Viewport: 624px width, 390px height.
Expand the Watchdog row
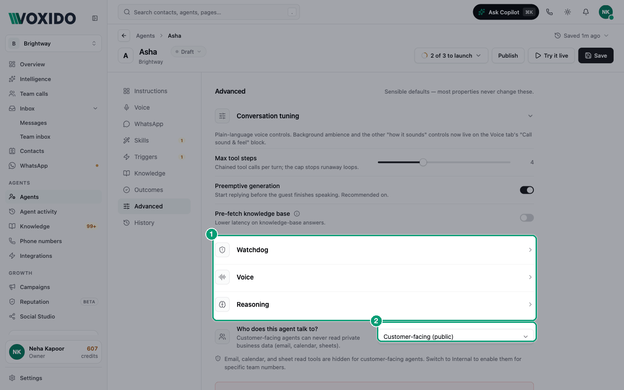coord(374,250)
